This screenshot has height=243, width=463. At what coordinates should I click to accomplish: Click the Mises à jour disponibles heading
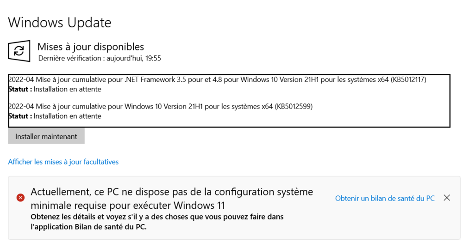point(91,47)
